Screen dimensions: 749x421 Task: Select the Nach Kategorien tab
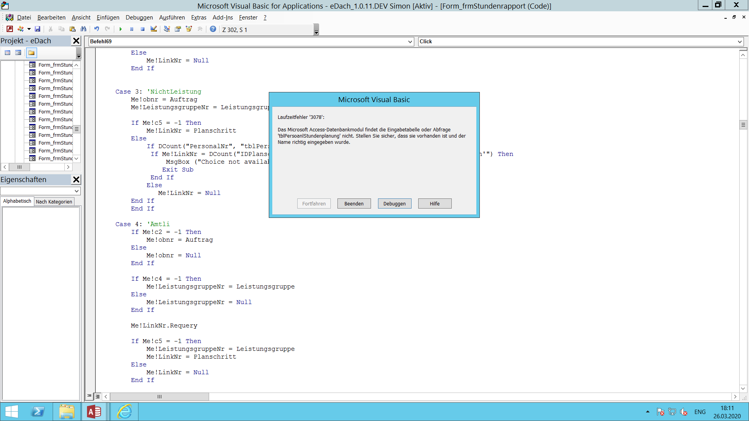[54, 202]
